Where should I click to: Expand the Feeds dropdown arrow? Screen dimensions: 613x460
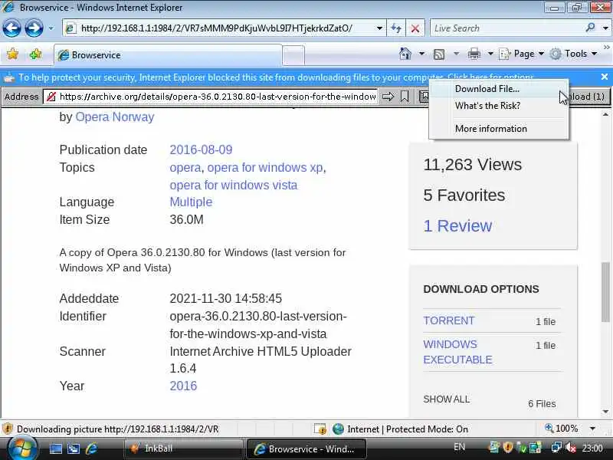tap(456, 54)
